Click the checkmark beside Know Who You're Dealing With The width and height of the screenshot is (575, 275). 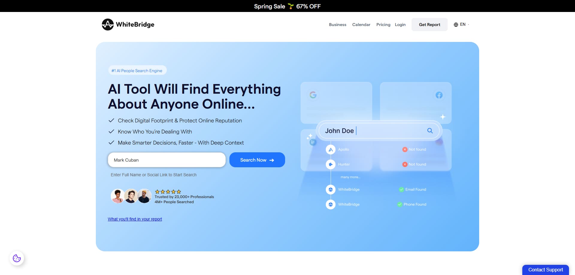(x=111, y=131)
